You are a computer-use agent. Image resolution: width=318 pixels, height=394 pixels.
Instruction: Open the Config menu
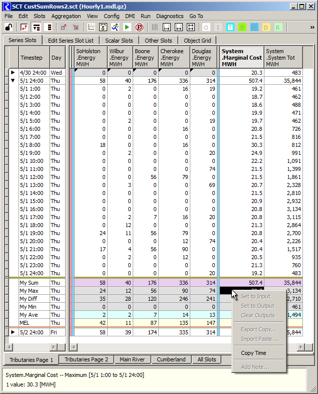coord(112,16)
